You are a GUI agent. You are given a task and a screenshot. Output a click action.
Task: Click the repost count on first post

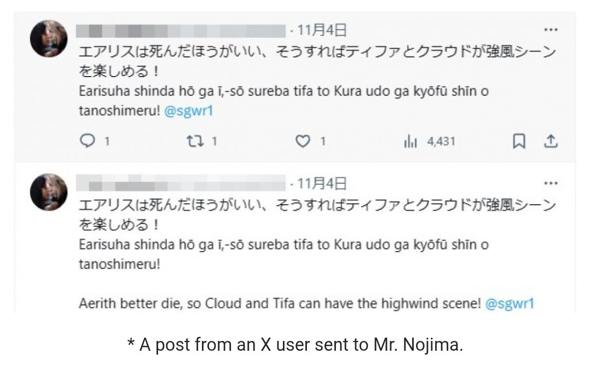pyautogui.click(x=214, y=141)
